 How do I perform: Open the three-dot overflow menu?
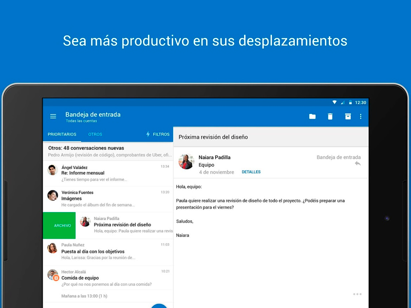pyautogui.click(x=361, y=117)
